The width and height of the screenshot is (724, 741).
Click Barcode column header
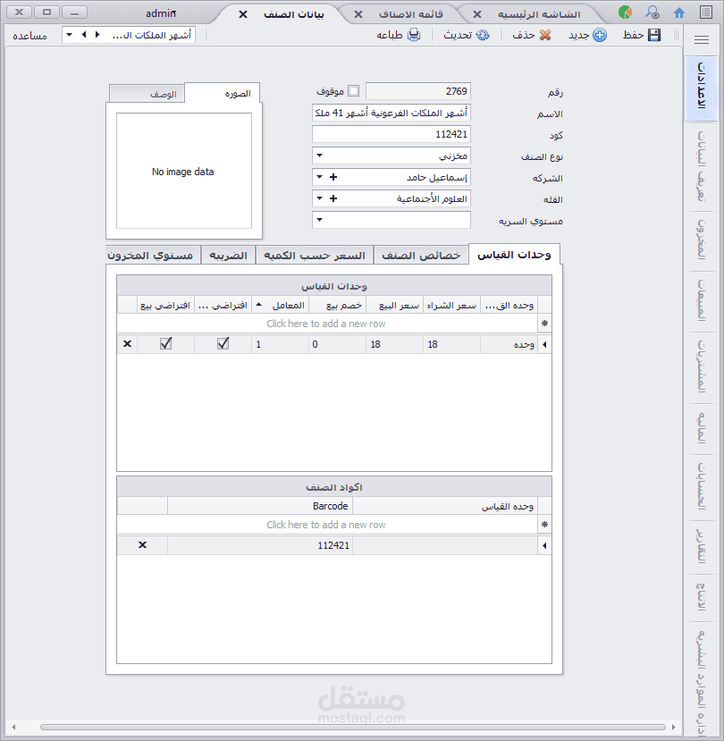coord(260,506)
